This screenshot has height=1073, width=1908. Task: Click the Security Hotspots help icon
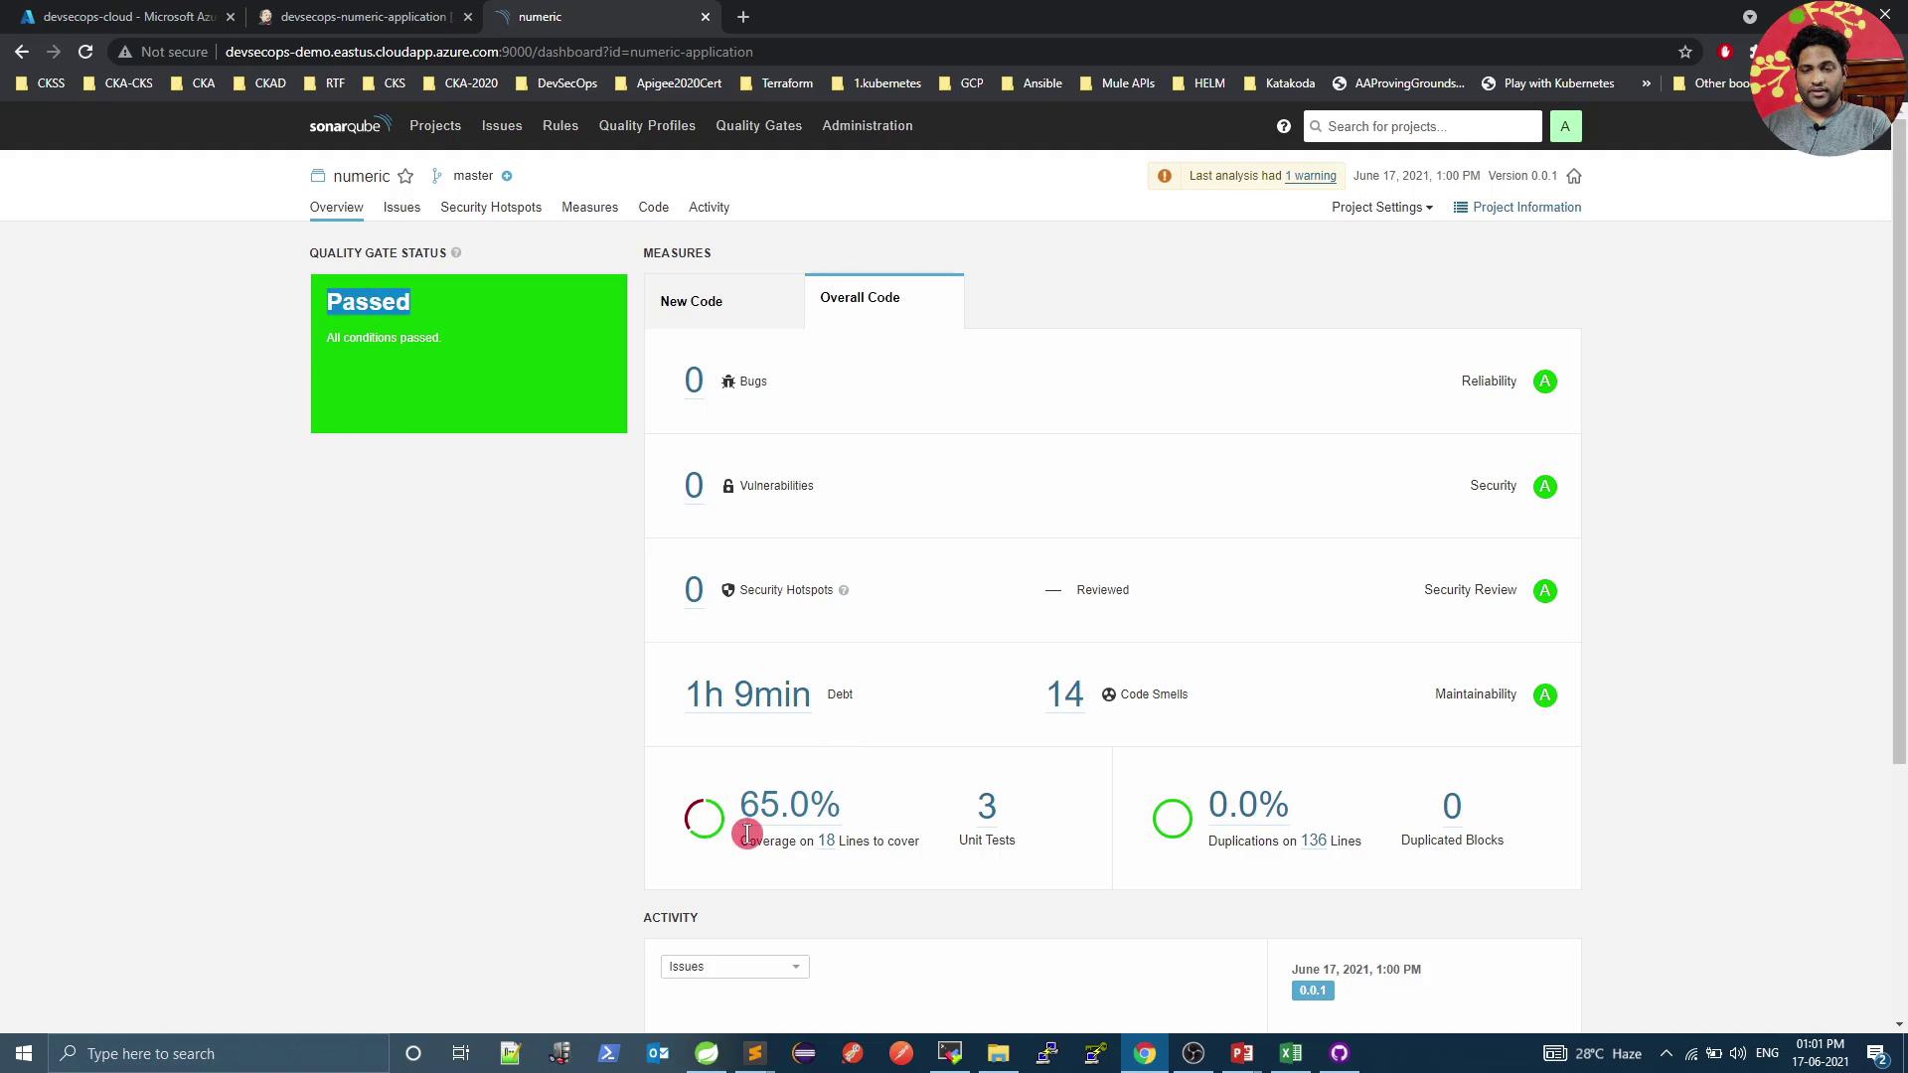tap(844, 590)
